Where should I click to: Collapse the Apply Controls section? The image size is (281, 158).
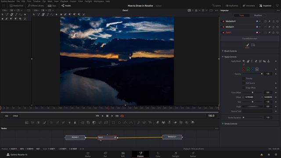230,57
